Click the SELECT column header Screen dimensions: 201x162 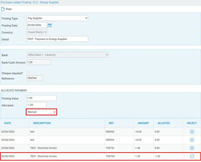192,123
